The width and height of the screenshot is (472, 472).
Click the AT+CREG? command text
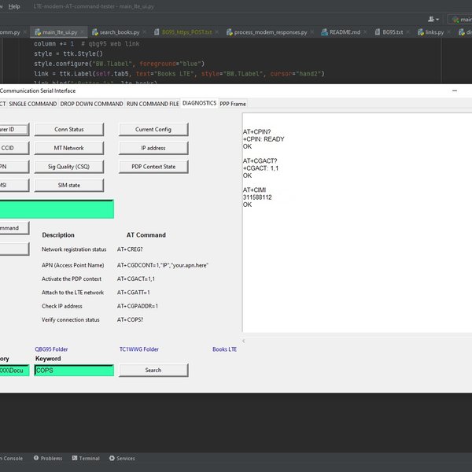tap(130, 249)
